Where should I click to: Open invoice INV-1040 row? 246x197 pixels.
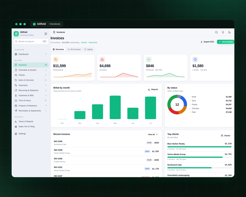pos(106,143)
